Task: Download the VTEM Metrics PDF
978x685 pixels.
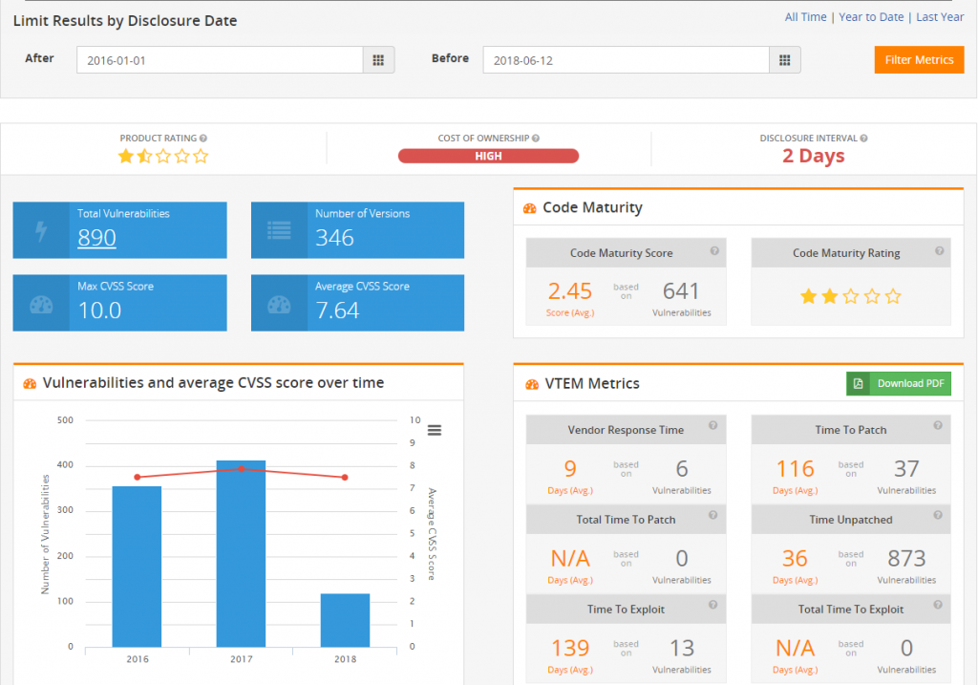Action: coord(899,383)
